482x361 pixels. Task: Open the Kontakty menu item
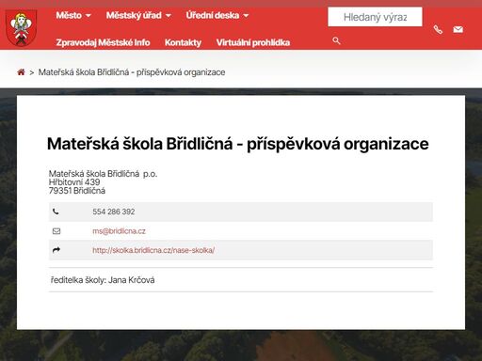(183, 42)
